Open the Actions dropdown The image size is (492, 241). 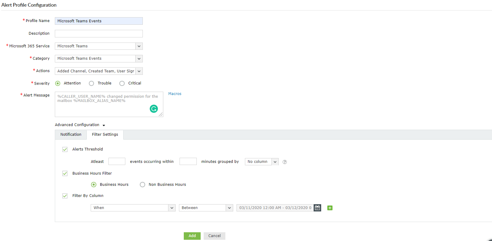[x=99, y=71]
